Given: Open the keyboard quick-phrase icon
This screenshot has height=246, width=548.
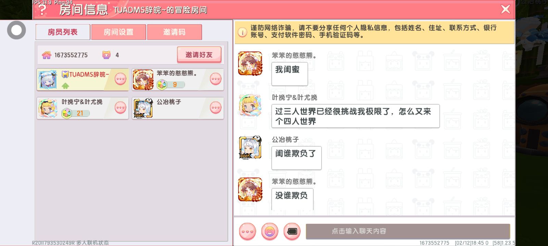Looking at the screenshot, I should pyautogui.click(x=292, y=232).
